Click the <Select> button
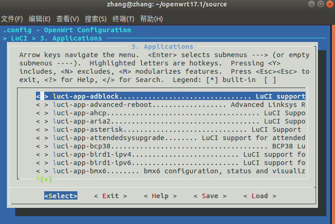Screen dimensions: 335x224 click(x=61, y=196)
